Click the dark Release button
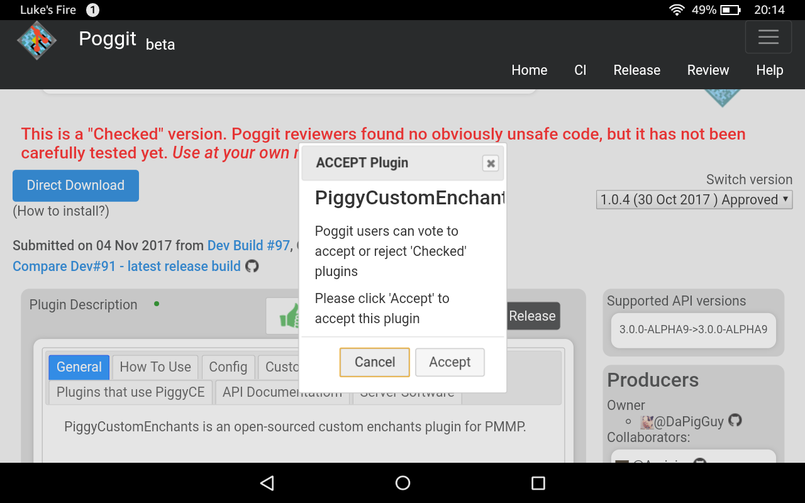 point(533,316)
